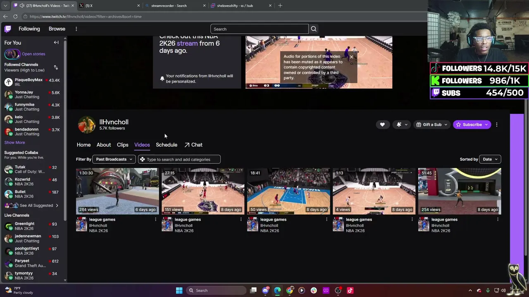The width and height of the screenshot is (529, 297).
Task: Play the 51:45 league games video
Action: pyautogui.click(x=460, y=191)
